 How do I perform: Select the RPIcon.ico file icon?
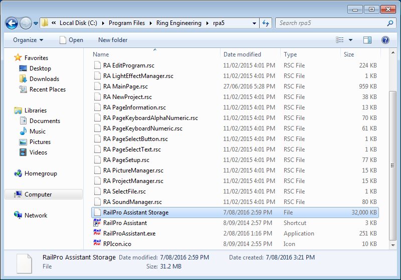coord(97,243)
